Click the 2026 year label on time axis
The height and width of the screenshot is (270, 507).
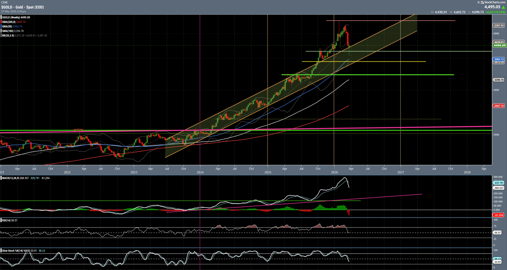[334, 172]
